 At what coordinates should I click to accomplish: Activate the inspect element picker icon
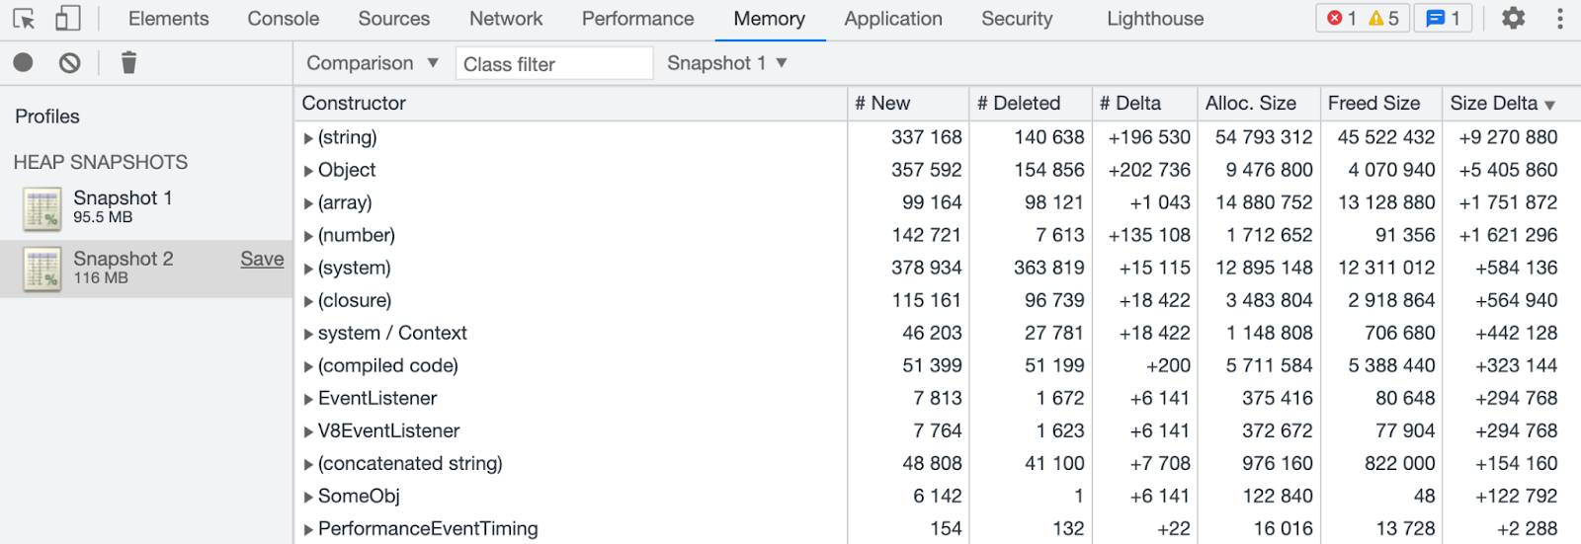[x=24, y=19]
